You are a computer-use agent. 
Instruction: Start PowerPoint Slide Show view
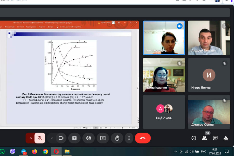click(111, 128)
